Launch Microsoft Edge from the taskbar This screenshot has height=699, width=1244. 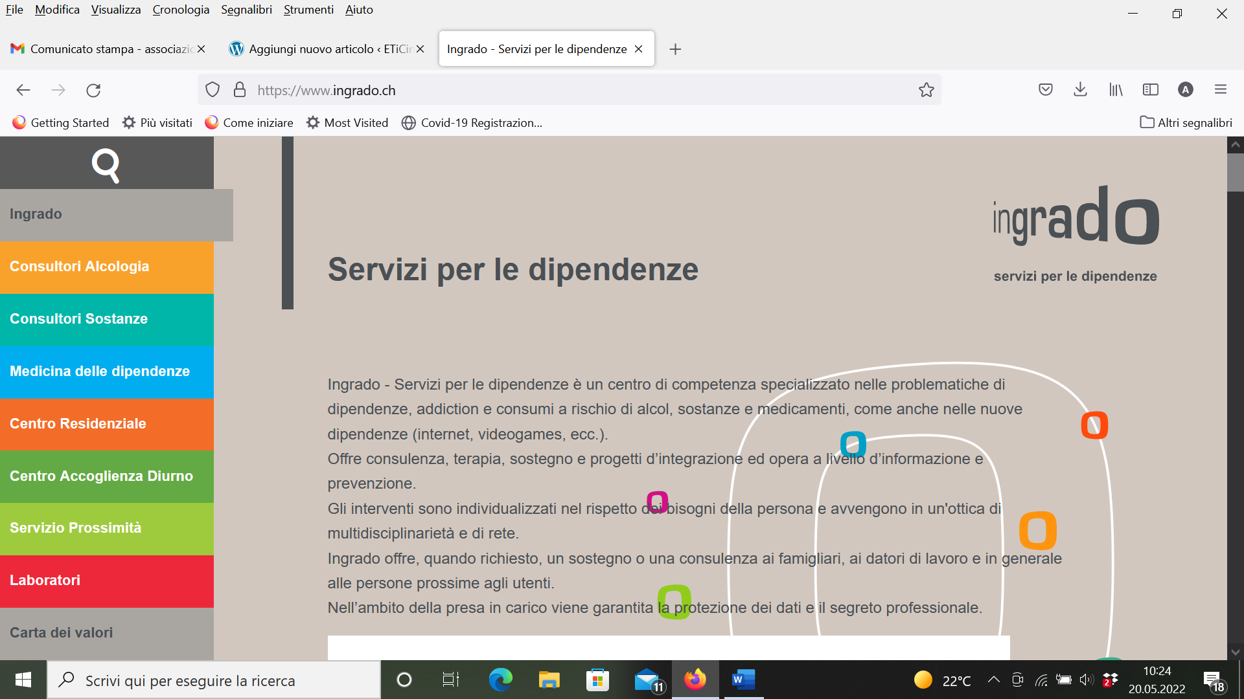(x=500, y=680)
